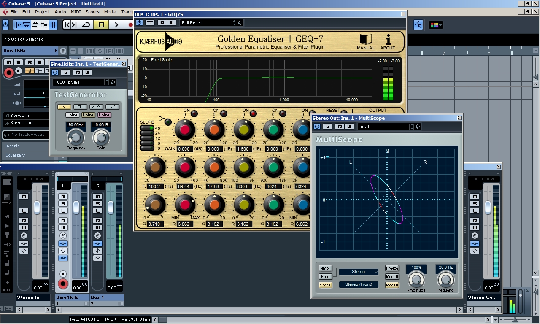
Task: Click the Freeze button in MultiScope
Action: 392,268
